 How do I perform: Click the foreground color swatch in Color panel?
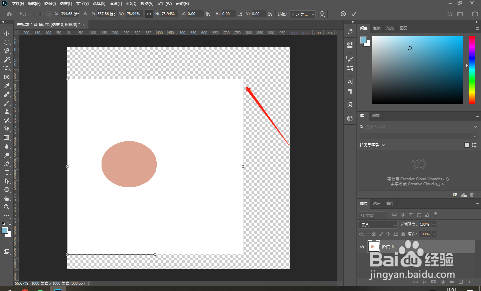coord(363,40)
